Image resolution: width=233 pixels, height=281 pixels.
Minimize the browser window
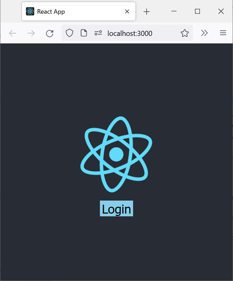[x=174, y=11]
